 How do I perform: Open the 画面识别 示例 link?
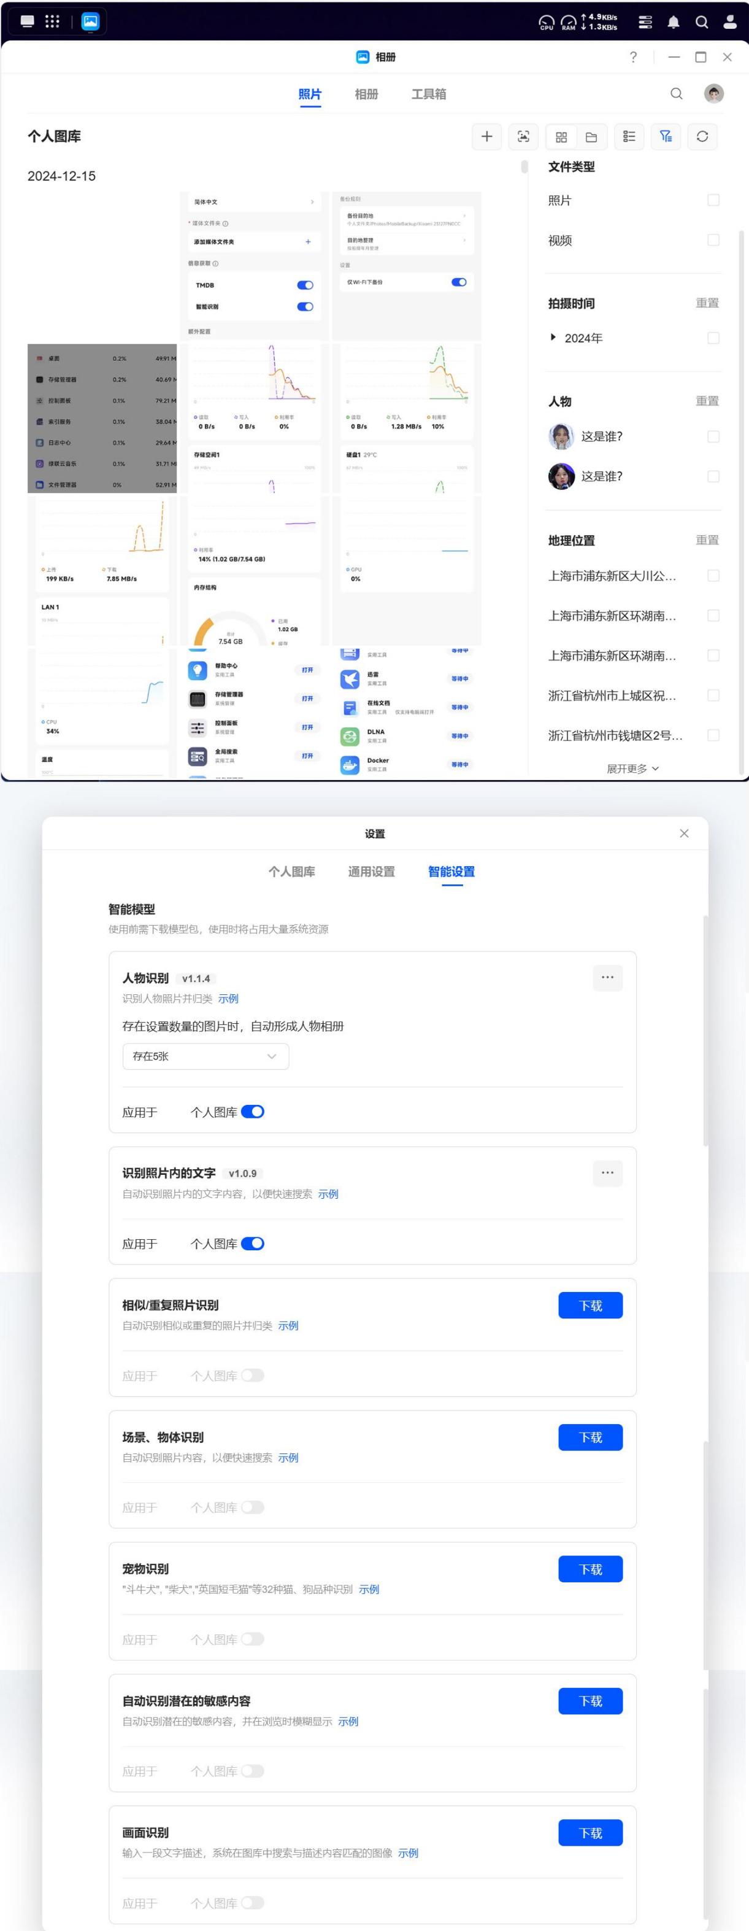pyautogui.click(x=408, y=1853)
